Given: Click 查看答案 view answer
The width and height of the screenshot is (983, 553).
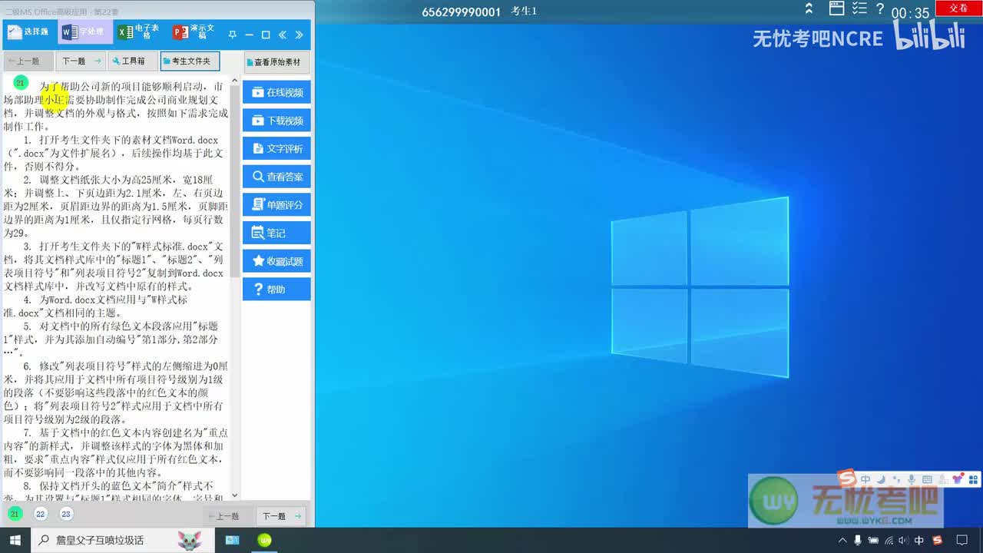Looking at the screenshot, I should pos(276,177).
